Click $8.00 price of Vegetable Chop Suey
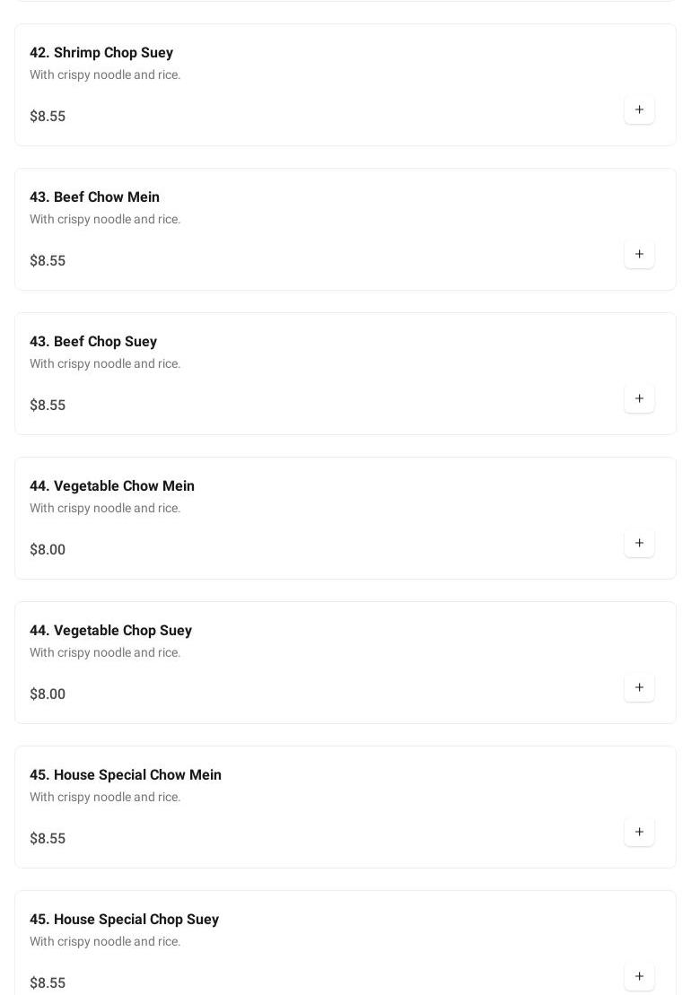Image resolution: width=691 pixels, height=995 pixels. pos(48,694)
